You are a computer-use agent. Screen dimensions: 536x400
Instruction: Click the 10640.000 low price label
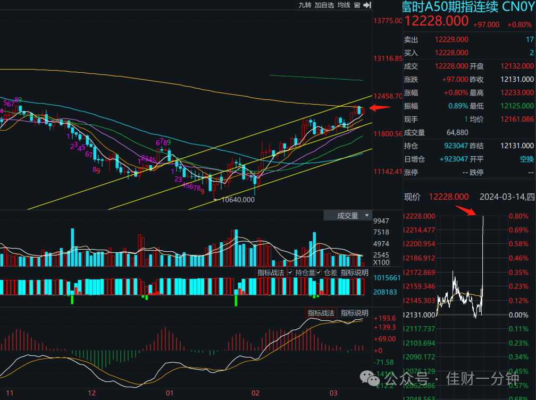(238, 200)
